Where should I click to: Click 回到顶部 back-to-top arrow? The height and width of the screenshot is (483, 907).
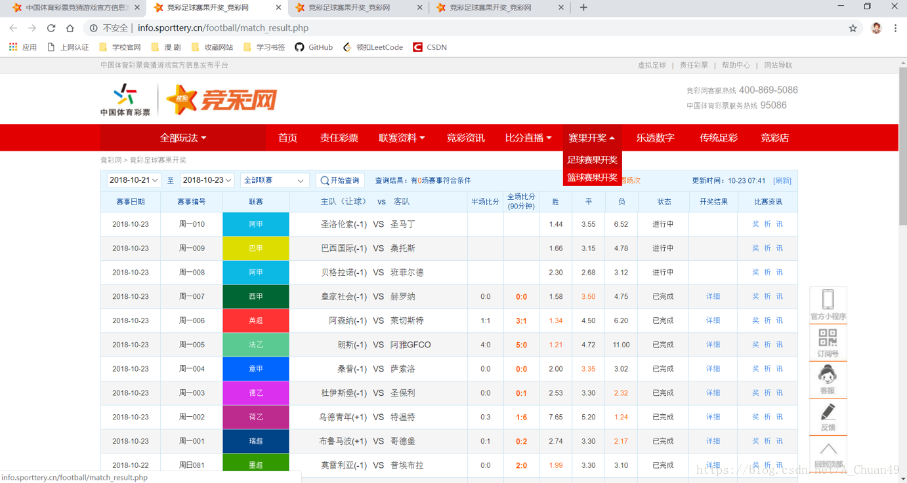828,454
